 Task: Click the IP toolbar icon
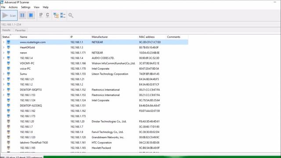pos(41,15)
